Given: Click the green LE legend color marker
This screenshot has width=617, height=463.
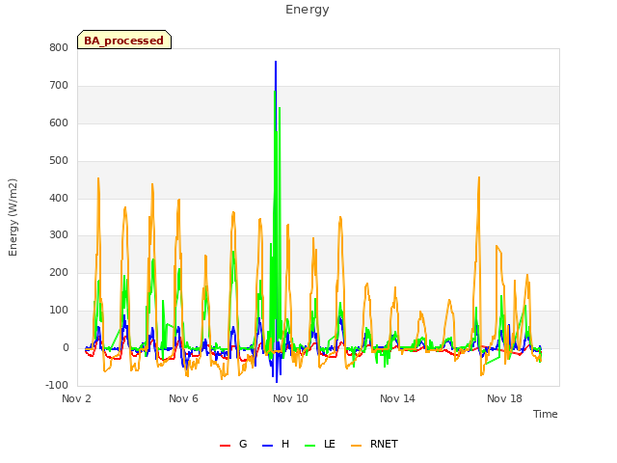Looking at the screenshot, I should pyautogui.click(x=310, y=446).
